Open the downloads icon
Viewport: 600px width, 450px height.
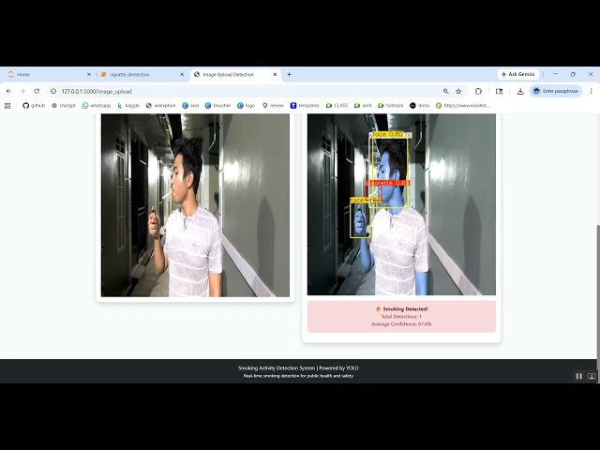(520, 91)
